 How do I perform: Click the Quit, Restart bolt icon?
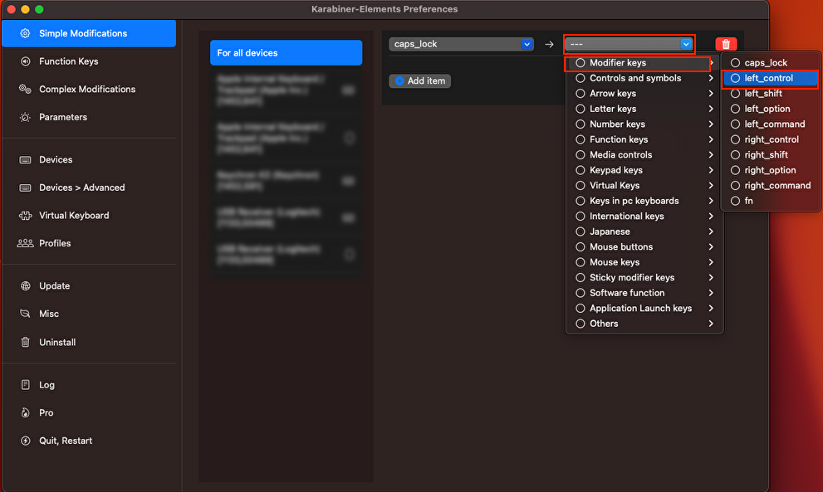click(25, 441)
